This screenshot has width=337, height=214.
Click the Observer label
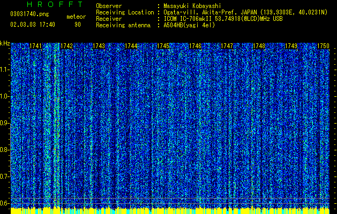click(x=109, y=6)
